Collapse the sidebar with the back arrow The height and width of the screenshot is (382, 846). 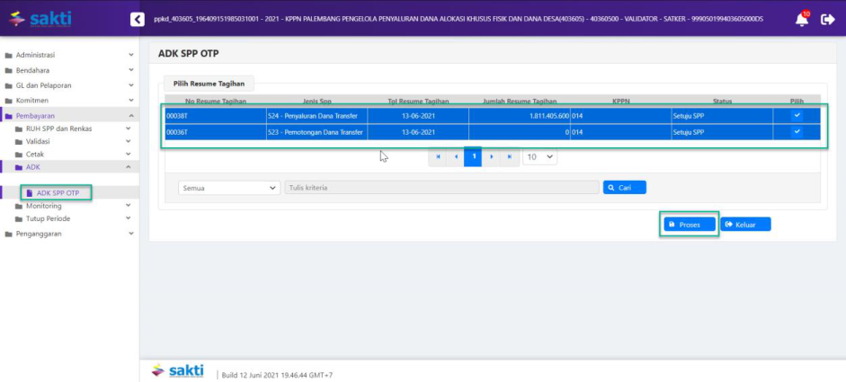137,19
